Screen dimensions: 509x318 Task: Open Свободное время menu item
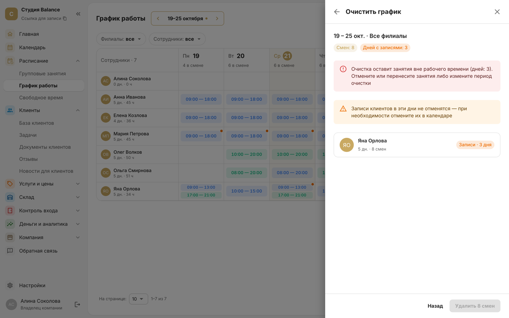[x=41, y=97]
